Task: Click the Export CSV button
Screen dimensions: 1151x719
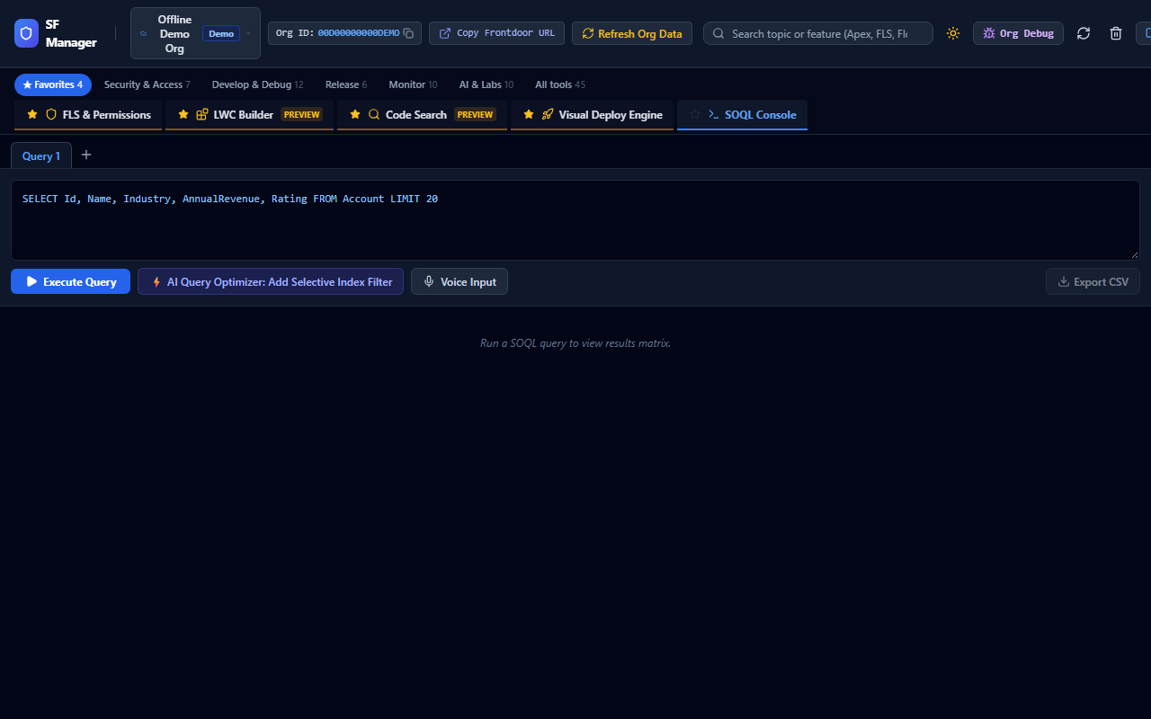Action: (1093, 281)
